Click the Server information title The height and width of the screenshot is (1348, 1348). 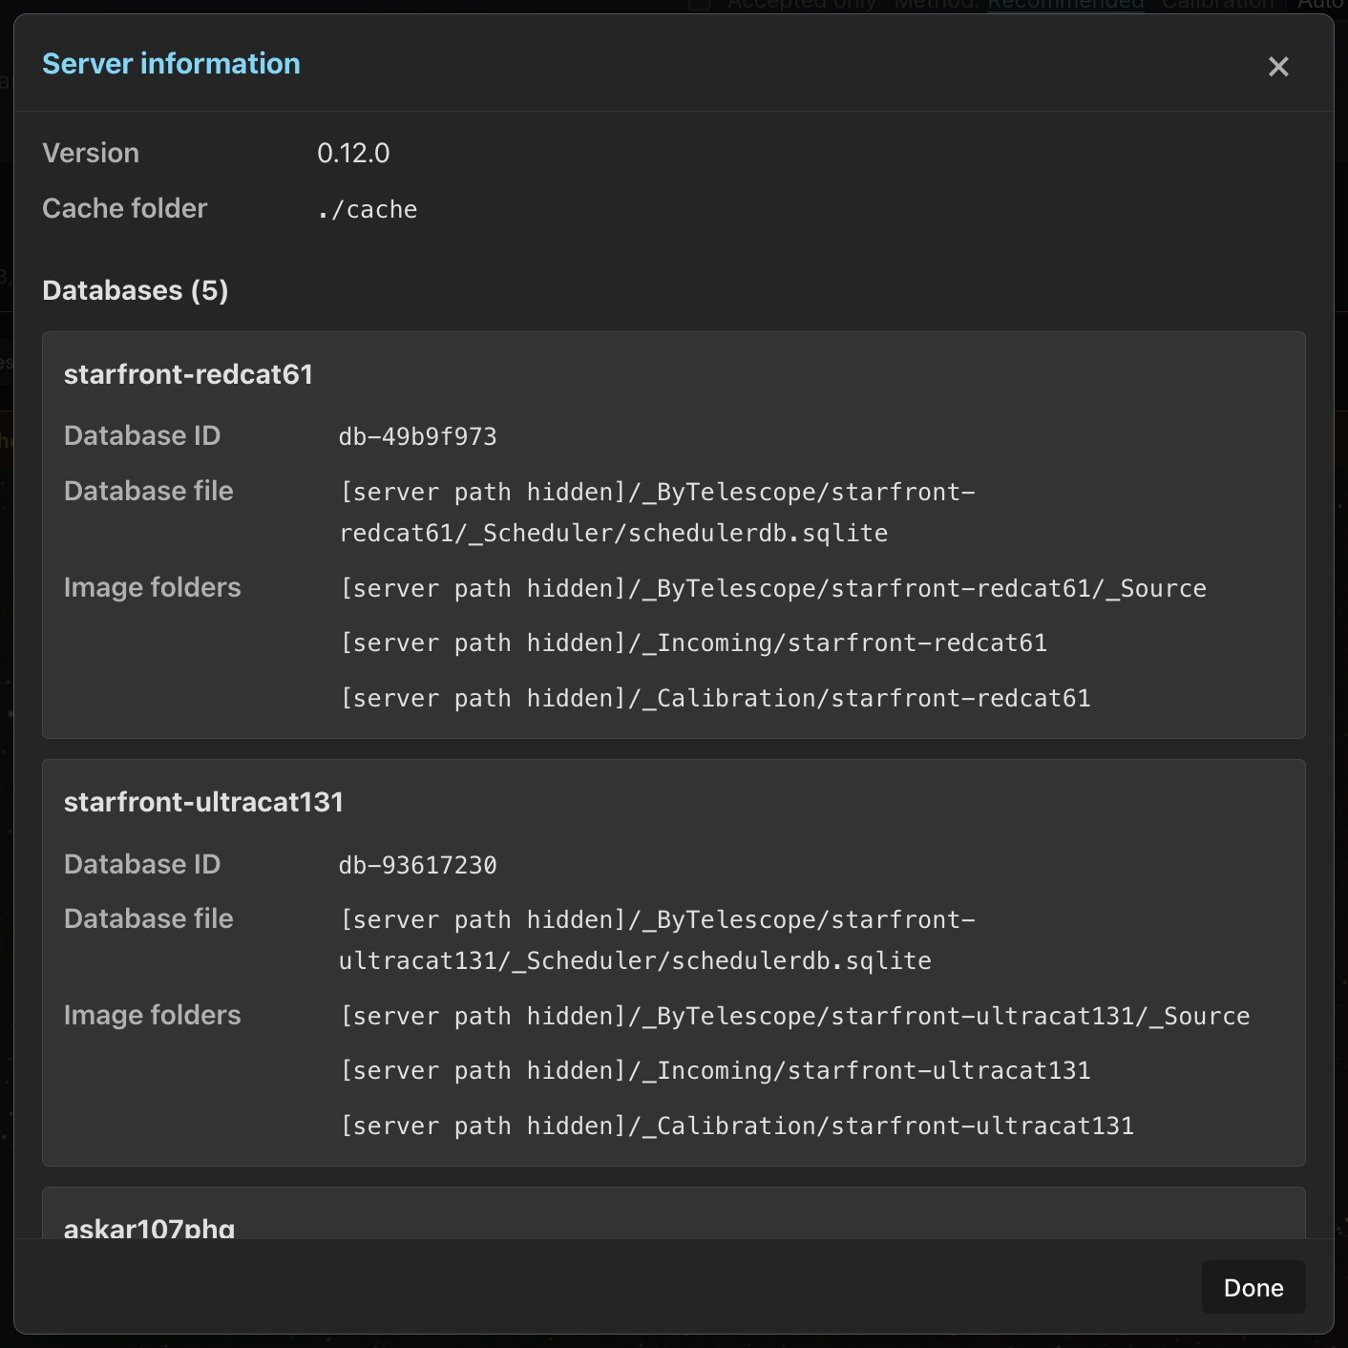(172, 64)
